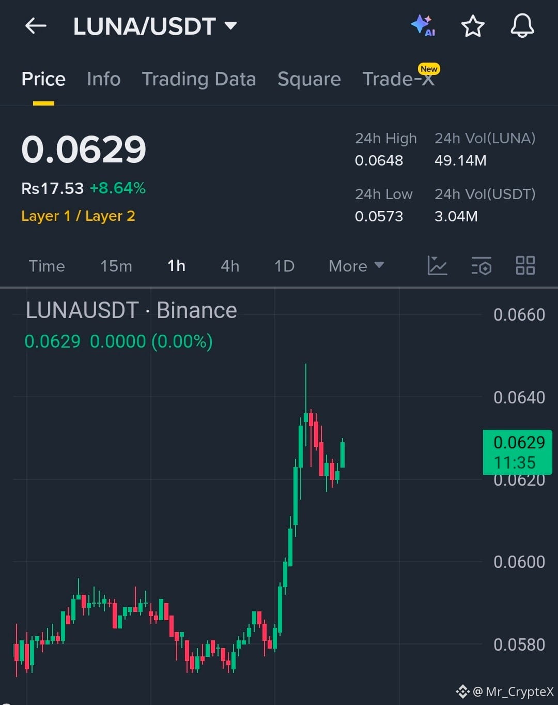Switch to the Price tab

pyautogui.click(x=43, y=79)
